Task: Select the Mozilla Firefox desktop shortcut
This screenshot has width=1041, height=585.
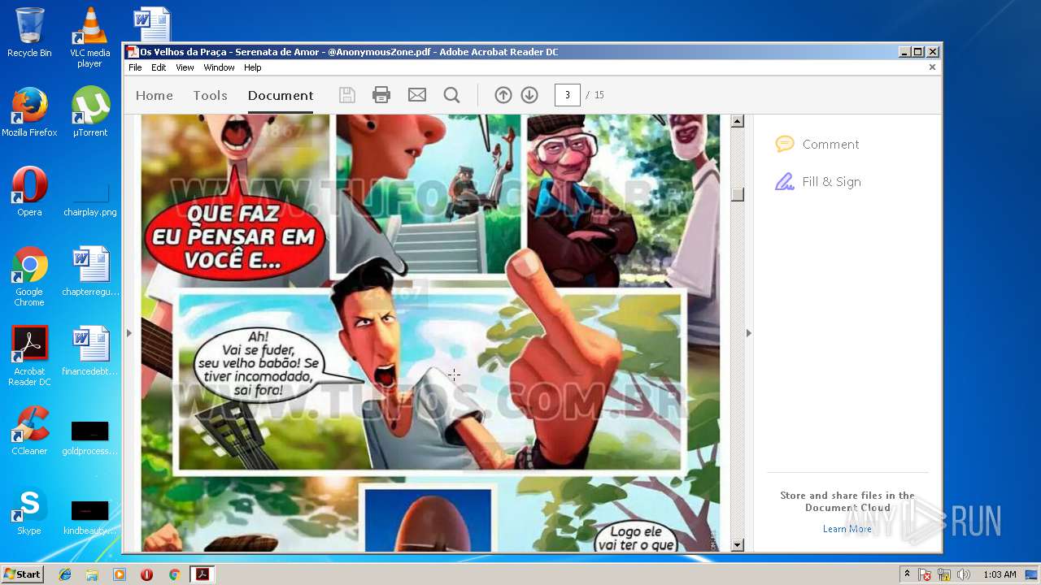Action: click(29, 112)
